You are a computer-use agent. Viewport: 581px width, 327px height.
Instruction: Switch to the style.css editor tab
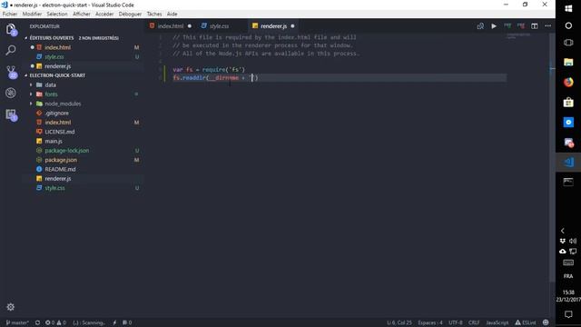[x=219, y=26]
